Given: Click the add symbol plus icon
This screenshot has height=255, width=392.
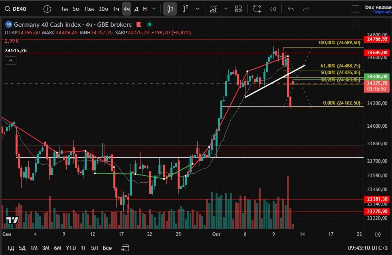Looking at the screenshot, I should (x=47, y=9).
